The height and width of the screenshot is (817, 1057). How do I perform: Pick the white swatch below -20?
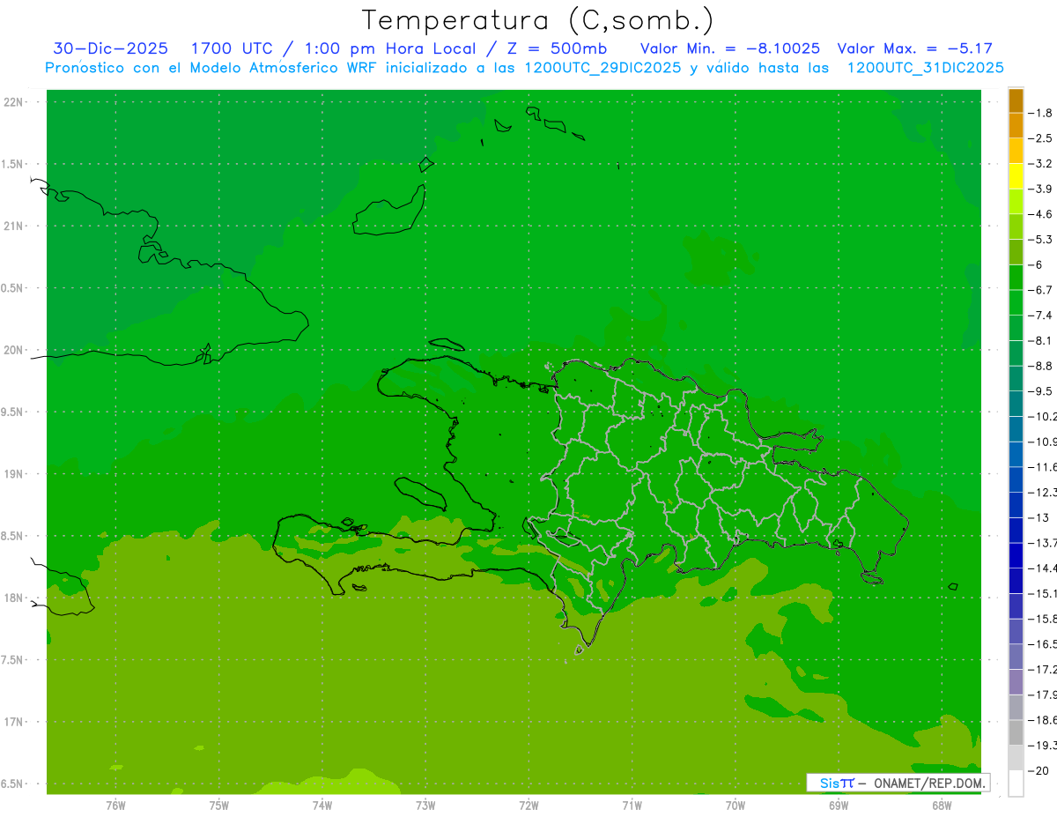1016,784
